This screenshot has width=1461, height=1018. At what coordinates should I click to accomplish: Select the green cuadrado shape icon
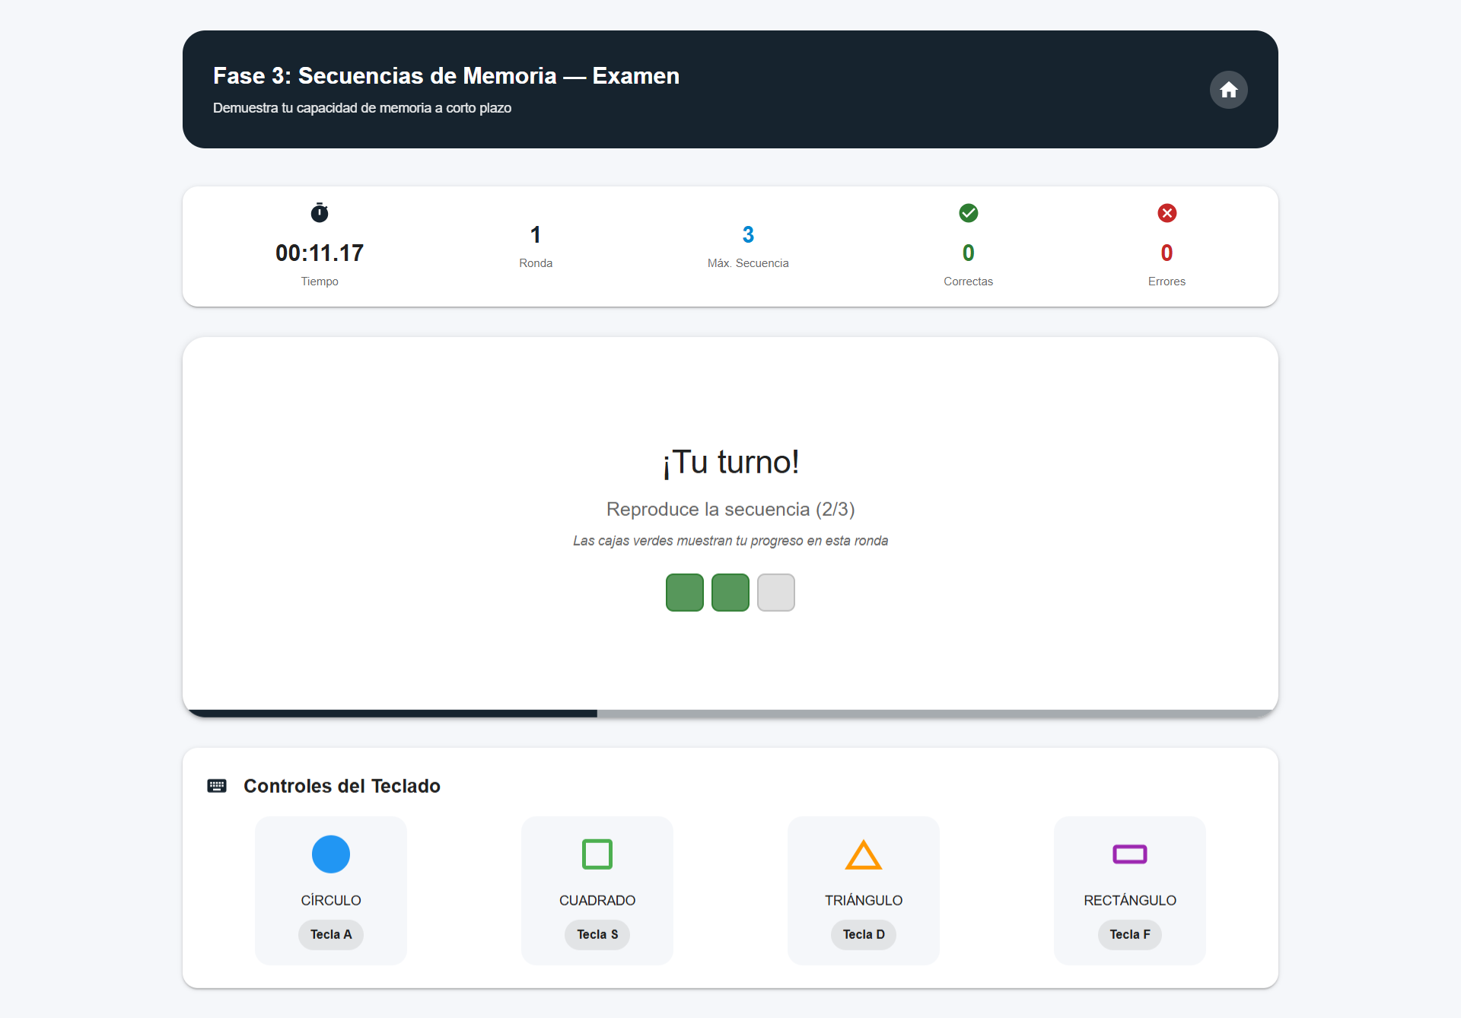click(x=597, y=854)
